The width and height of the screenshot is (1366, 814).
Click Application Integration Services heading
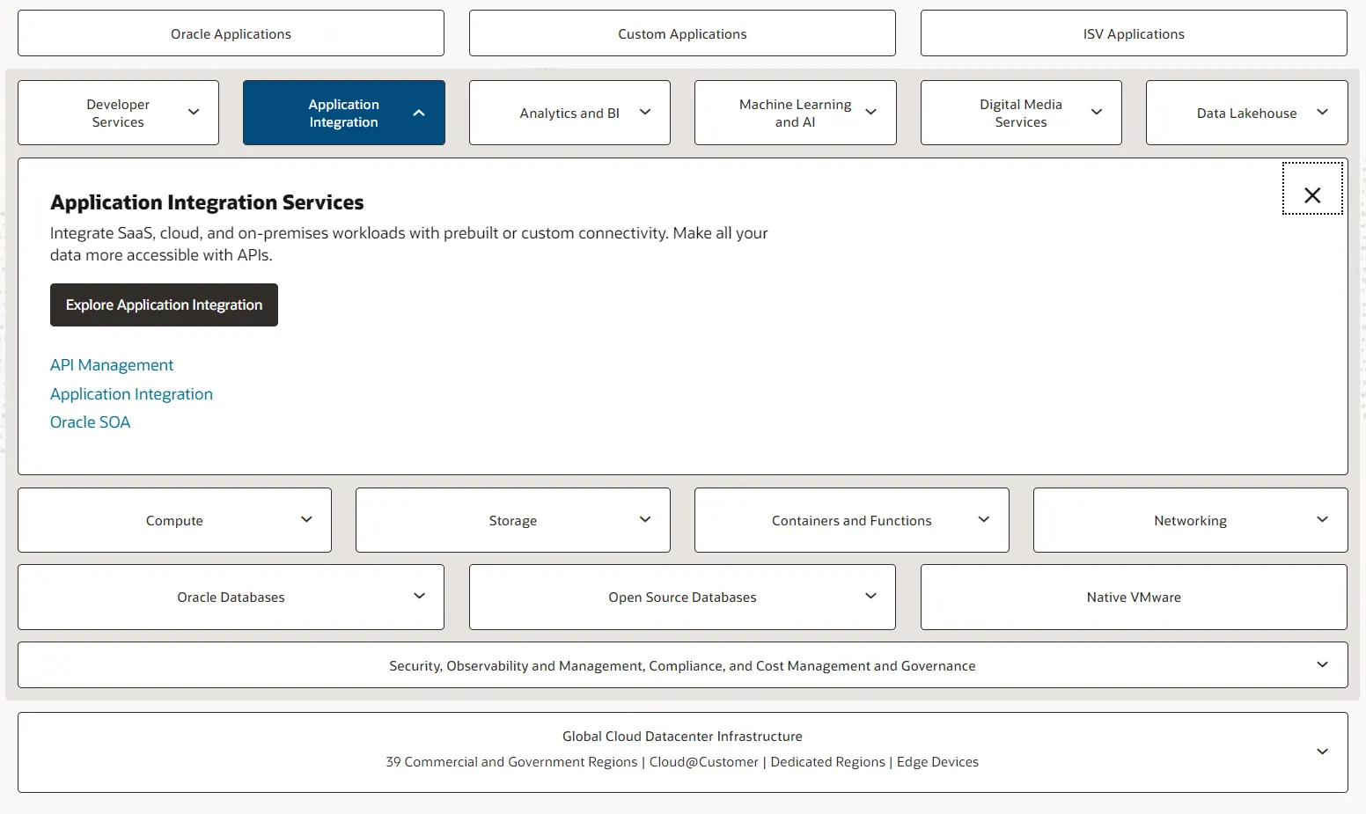[207, 202]
